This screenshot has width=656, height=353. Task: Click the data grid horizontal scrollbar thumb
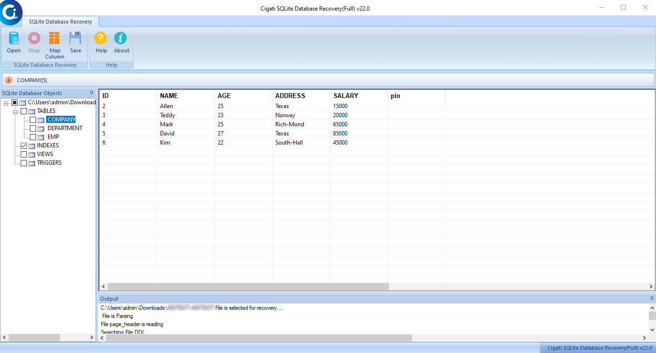248,286
